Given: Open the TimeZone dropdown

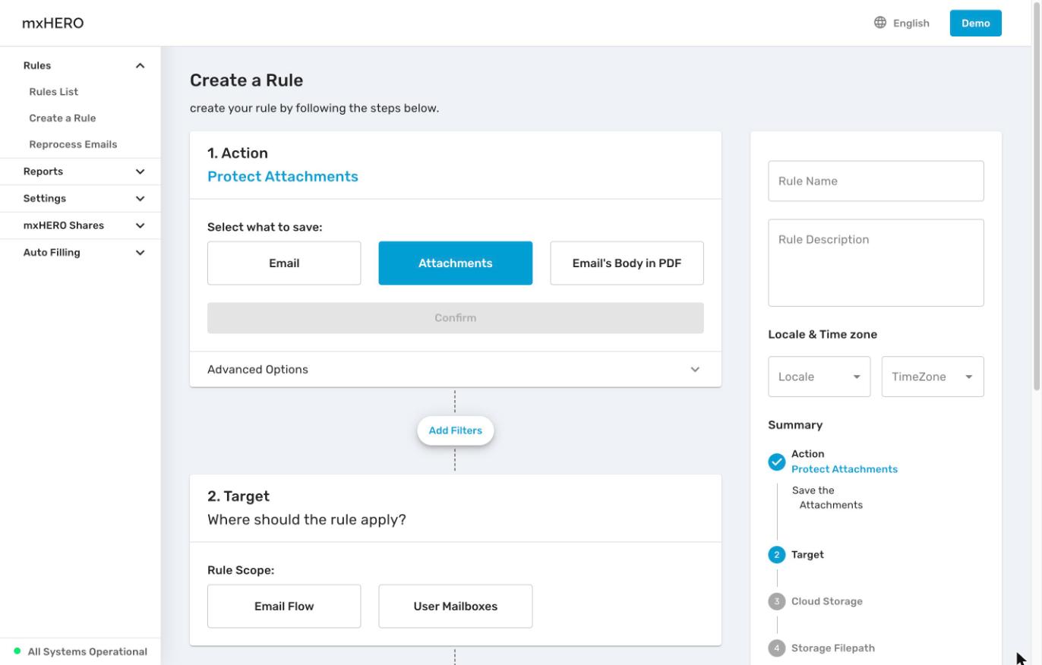Looking at the screenshot, I should point(933,377).
